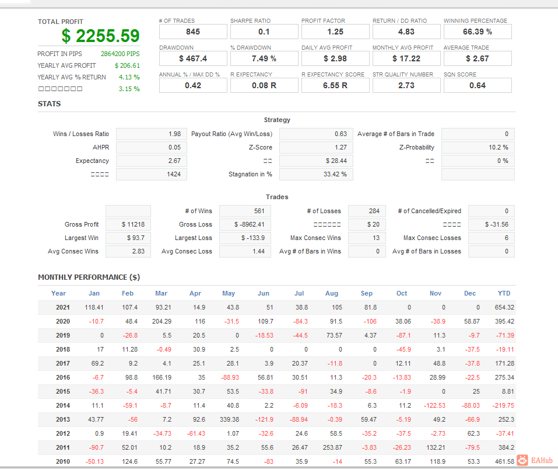Image resolution: width=558 pixels, height=469 pixels.
Task: Select the # of Trades value 845
Action: click(193, 32)
